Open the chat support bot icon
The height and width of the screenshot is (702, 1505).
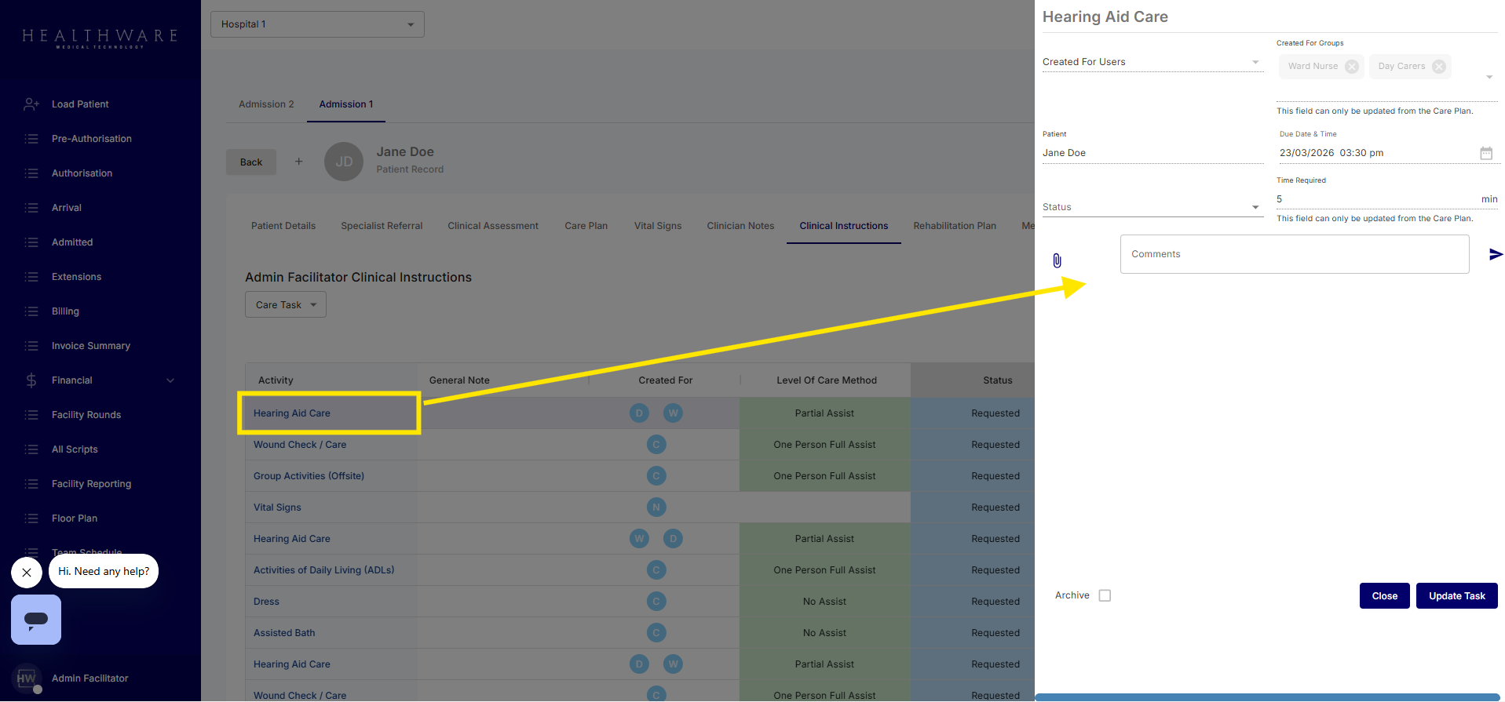pos(36,620)
